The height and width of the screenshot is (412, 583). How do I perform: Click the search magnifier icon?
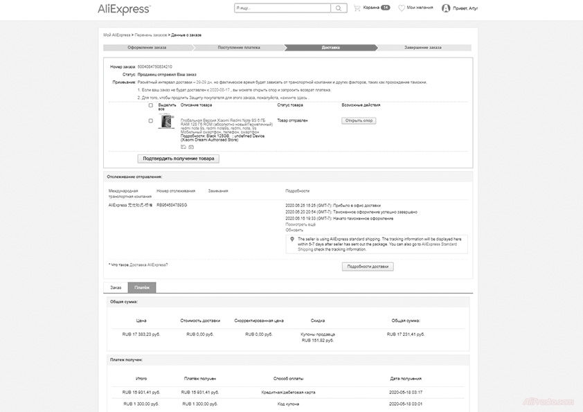tap(339, 8)
